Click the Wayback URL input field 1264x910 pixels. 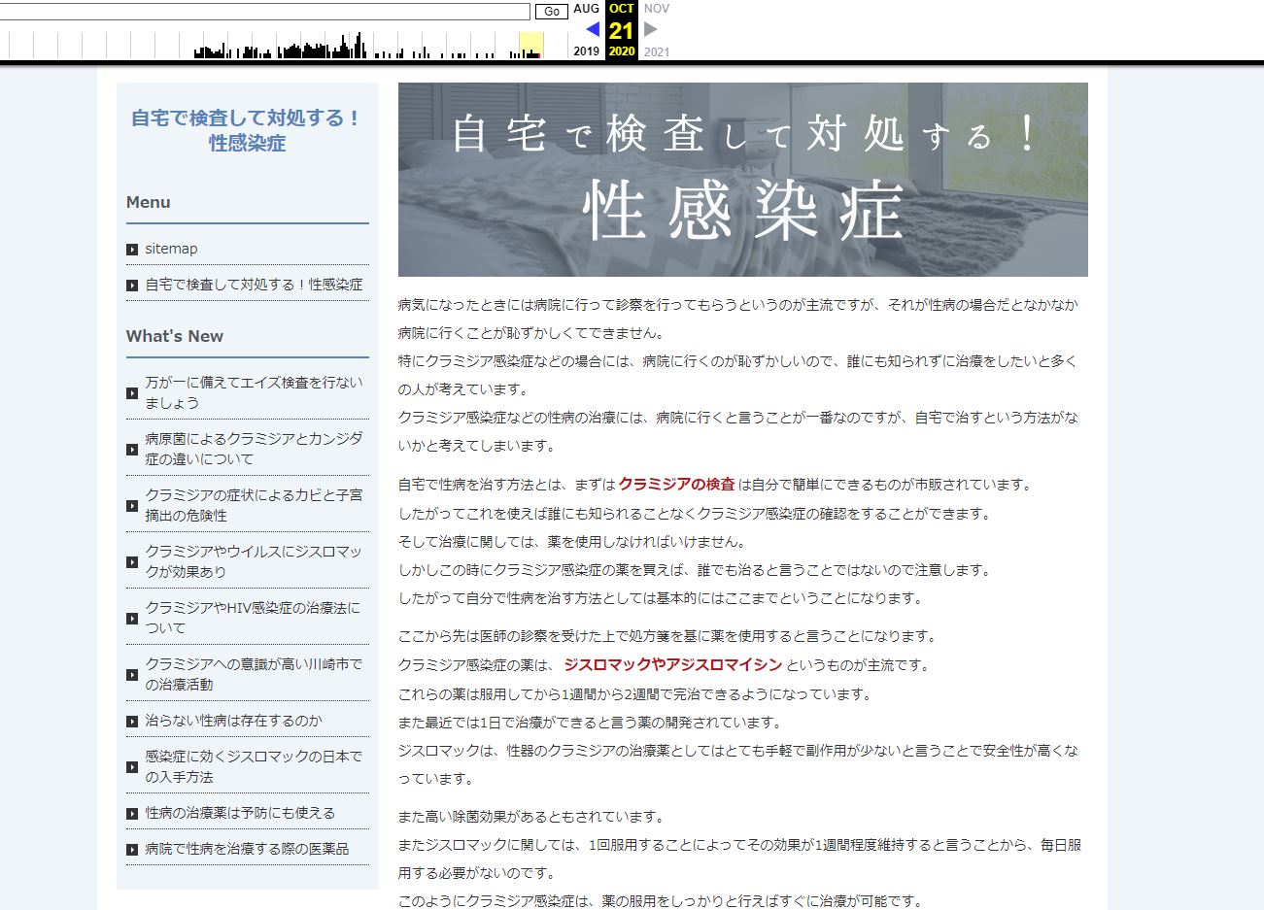click(x=264, y=12)
